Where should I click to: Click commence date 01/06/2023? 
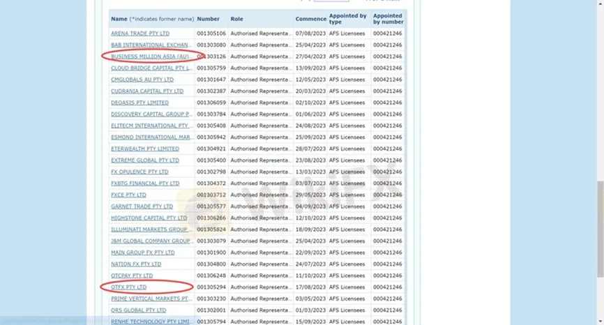[x=310, y=114]
